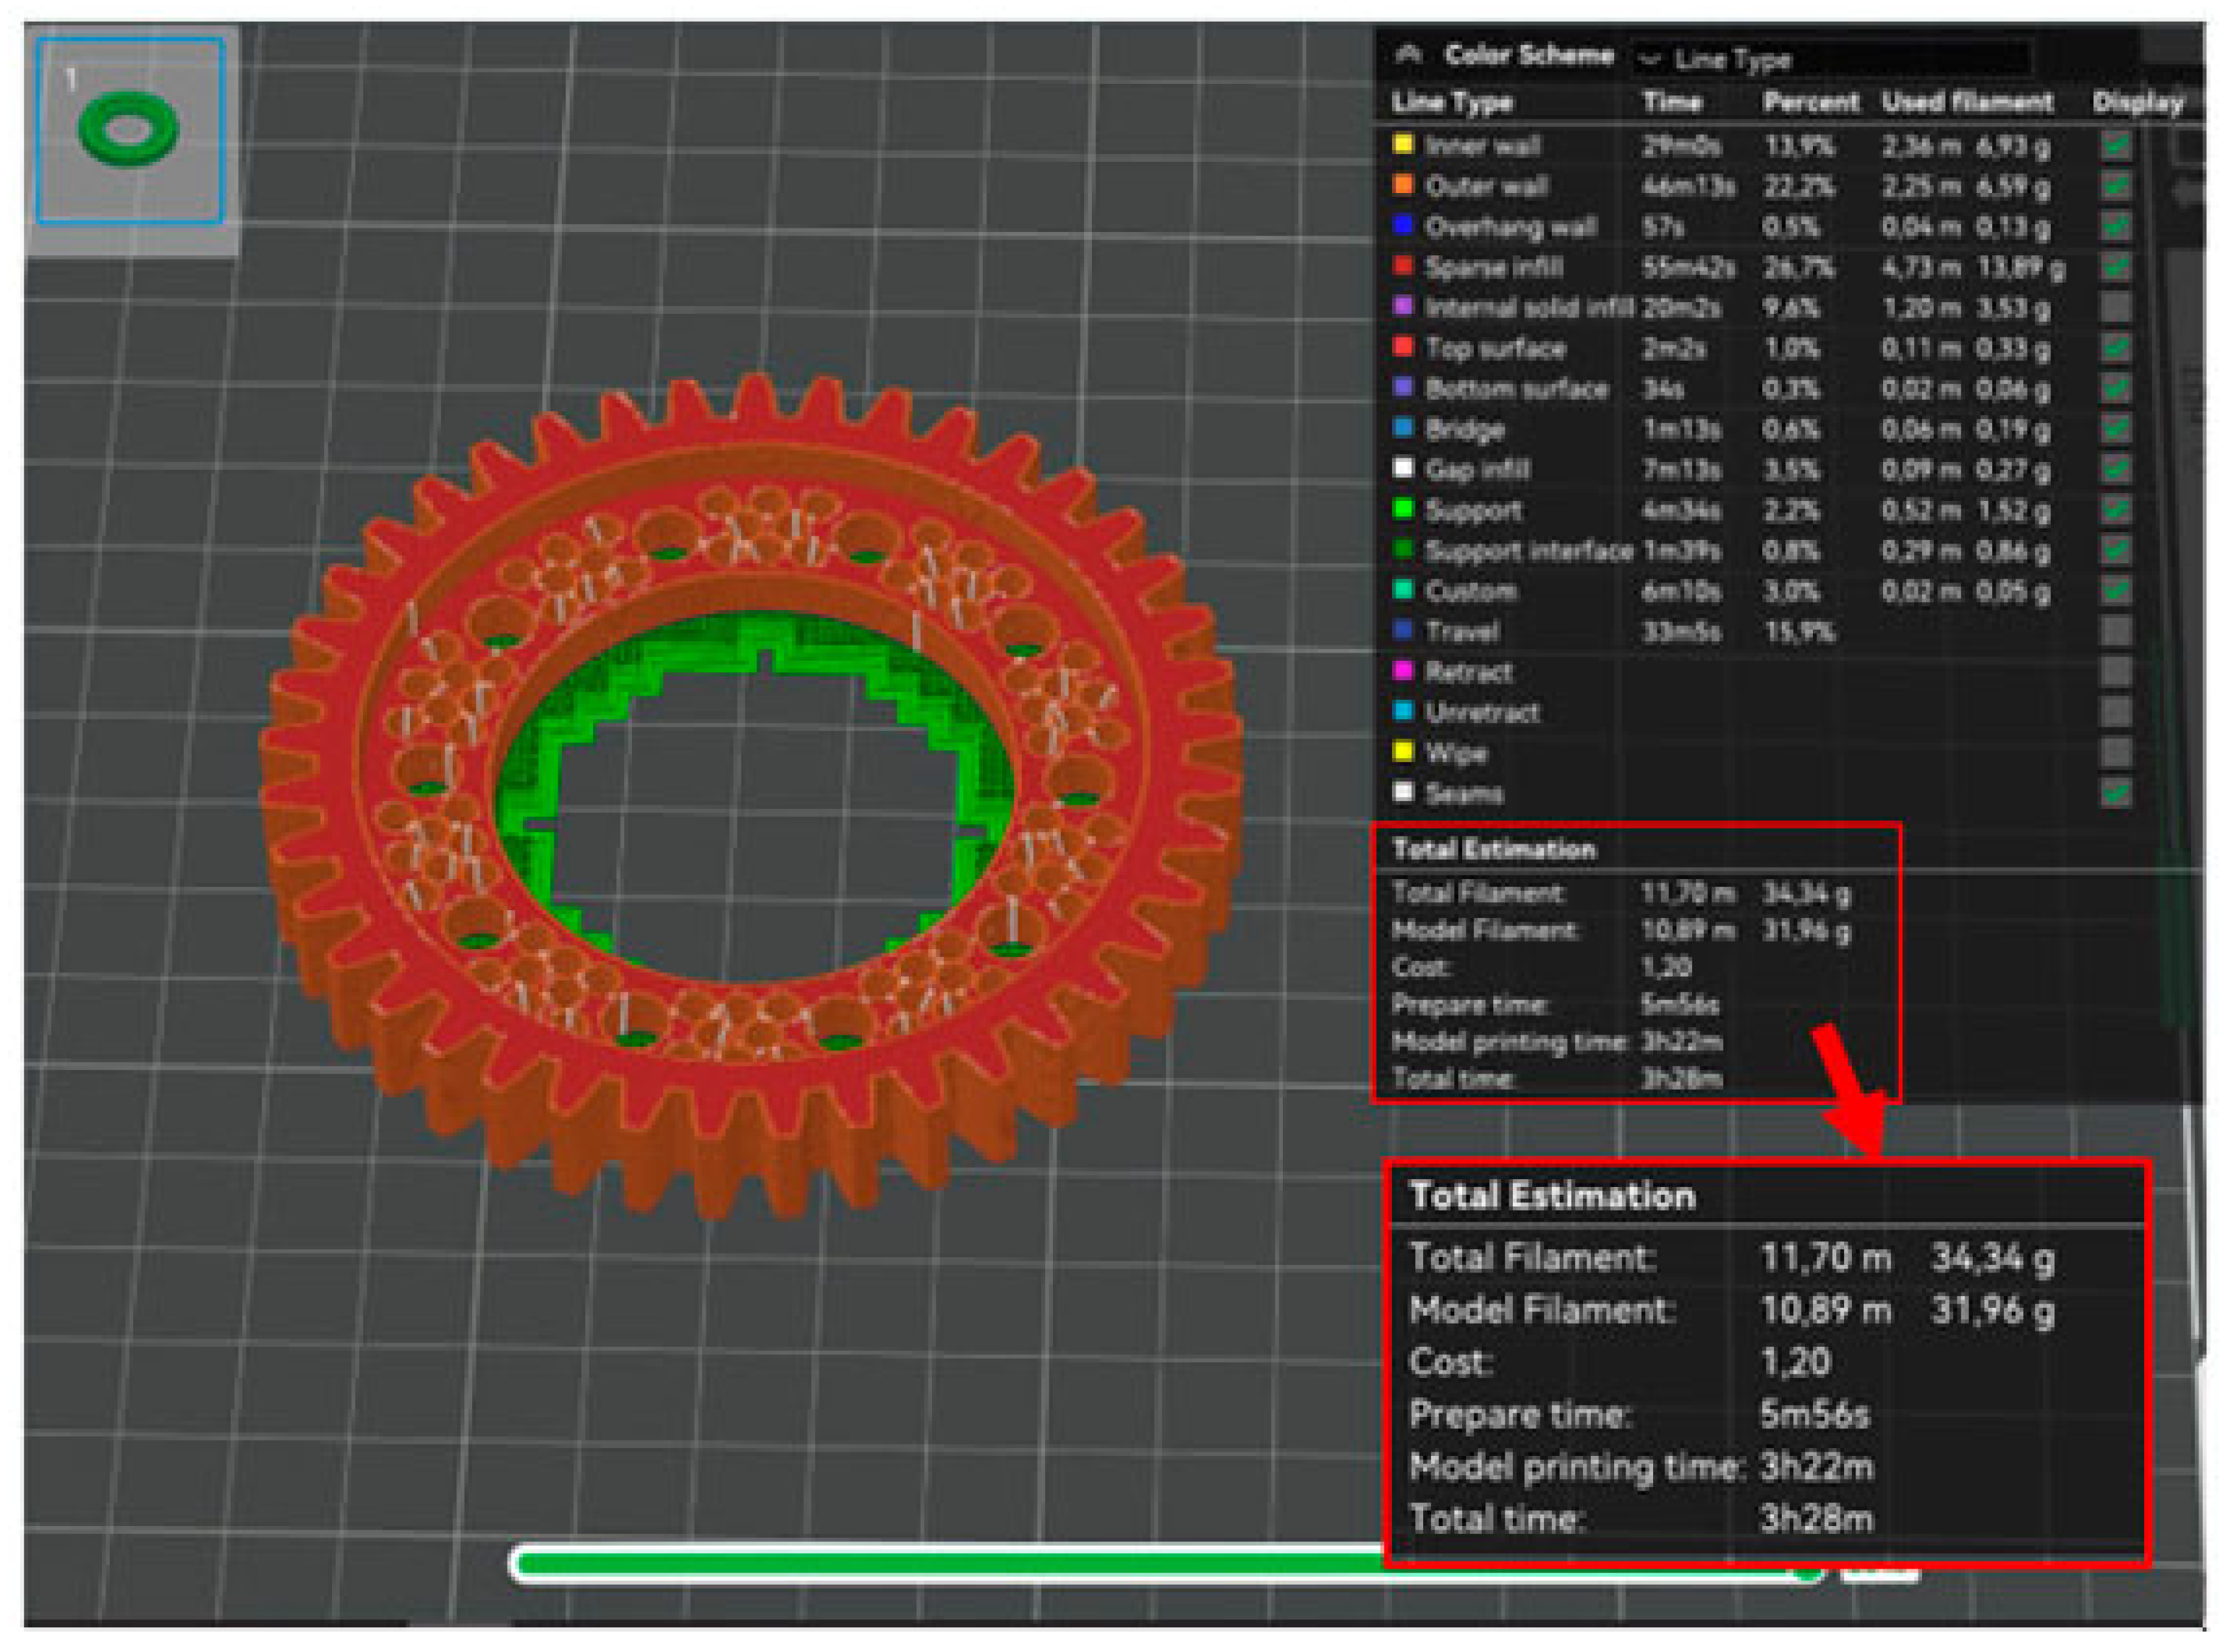Toggle the Seams display checkbox
2228x1641 pixels.
[x=2116, y=794]
